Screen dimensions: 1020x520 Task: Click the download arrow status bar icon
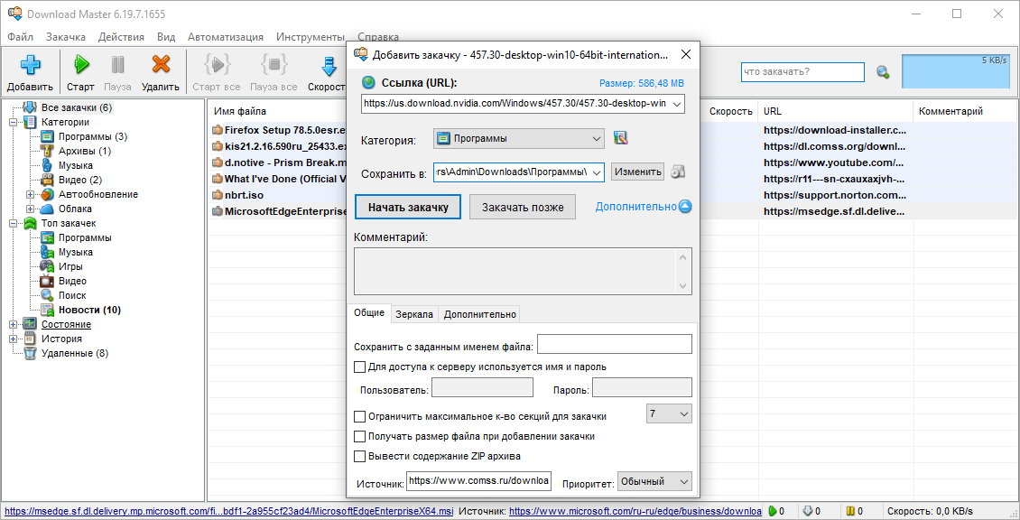tap(807, 511)
